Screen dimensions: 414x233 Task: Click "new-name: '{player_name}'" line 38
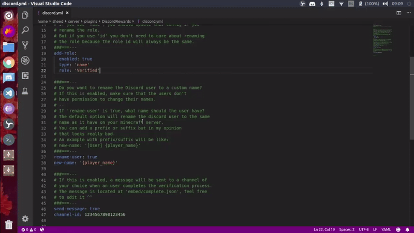point(85,163)
